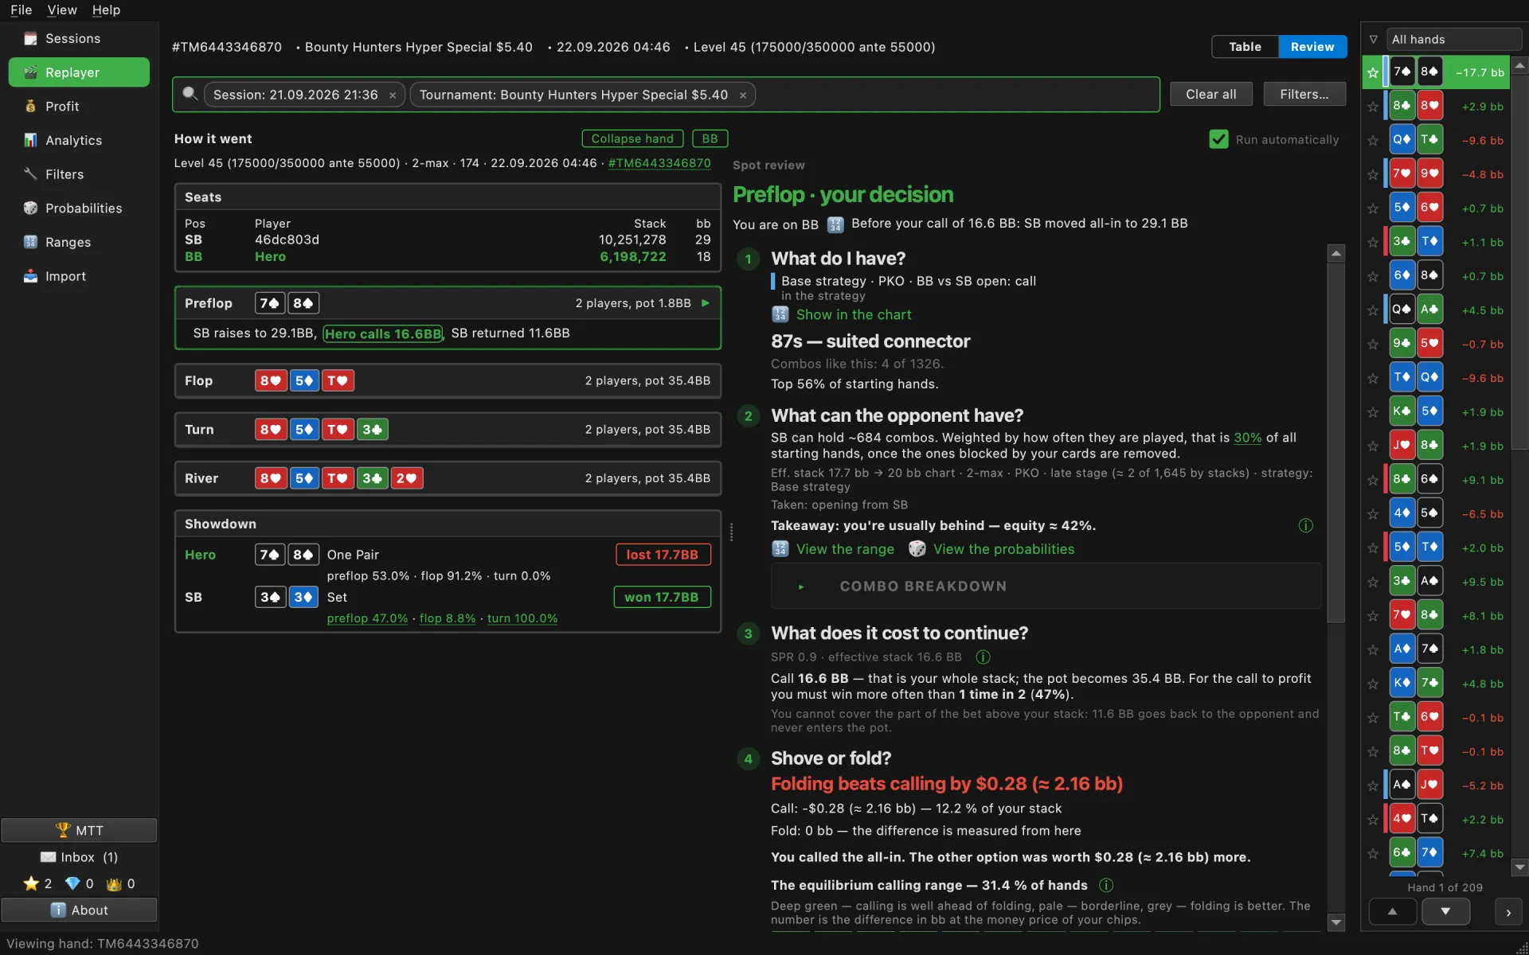Switch to the Table tab
Viewport: 1529px width, 955px height.
pyautogui.click(x=1245, y=47)
